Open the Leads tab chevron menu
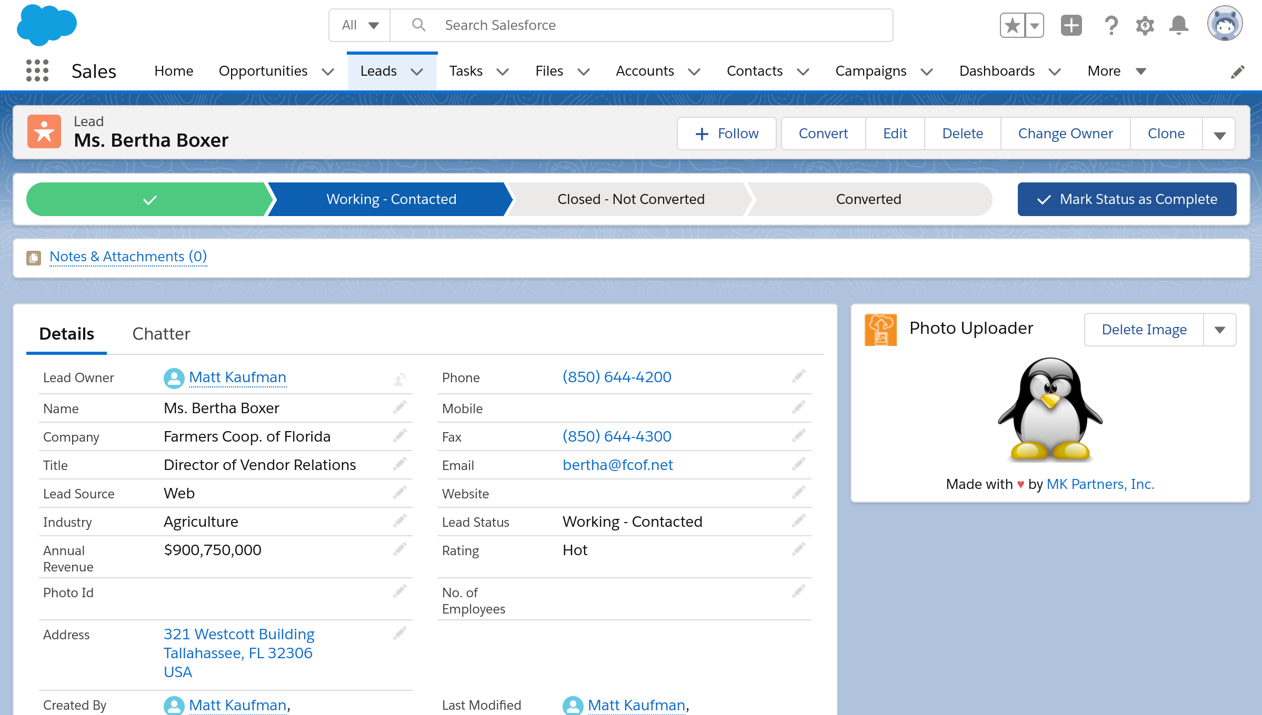The image size is (1262, 715). 417,71
